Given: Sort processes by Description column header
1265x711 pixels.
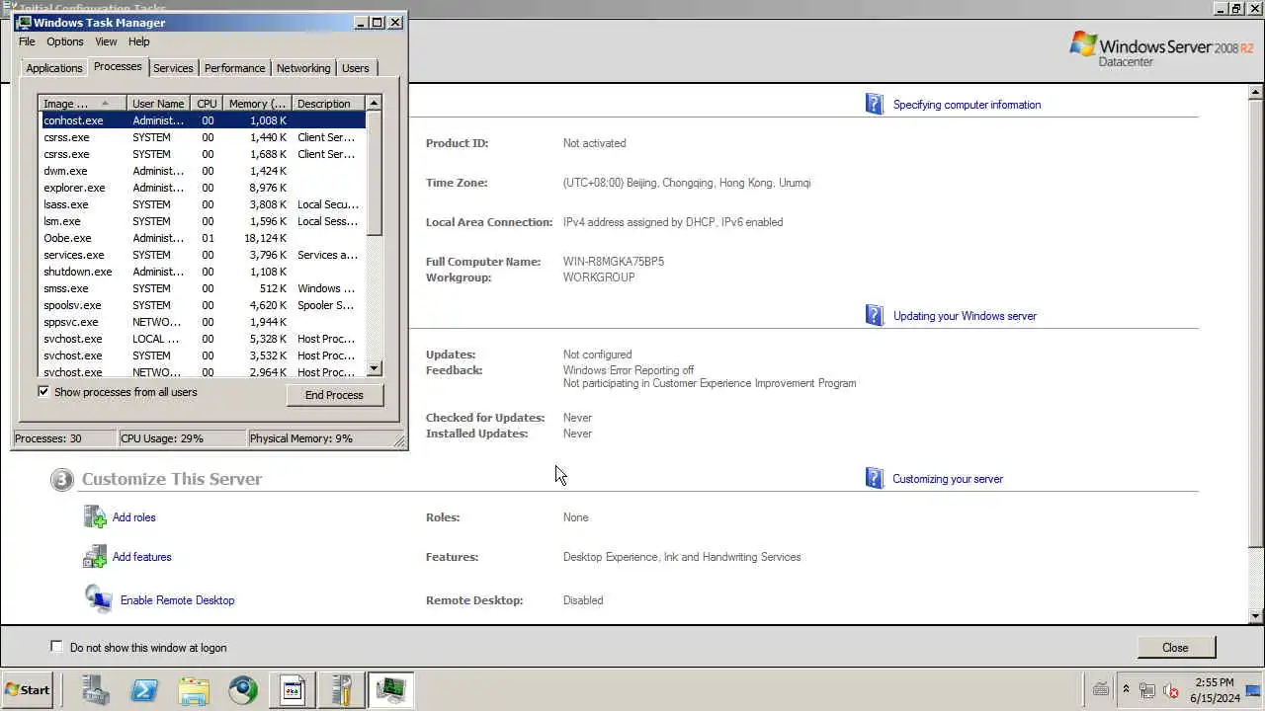Looking at the screenshot, I should pyautogui.click(x=329, y=104).
